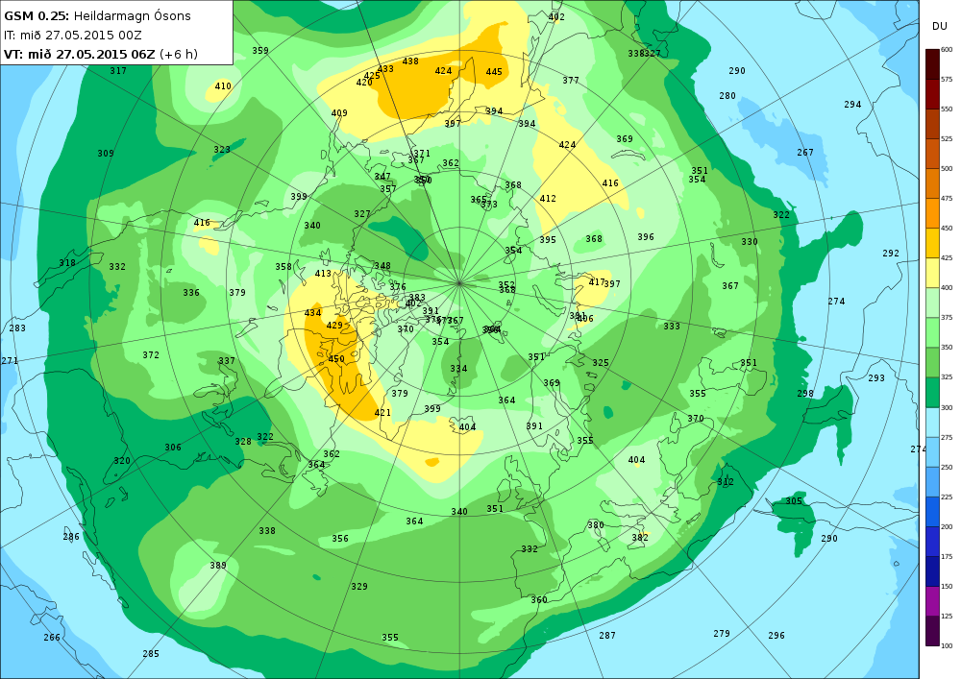Click the '317' ozone value on the map
961x679 pixels.
[118, 71]
